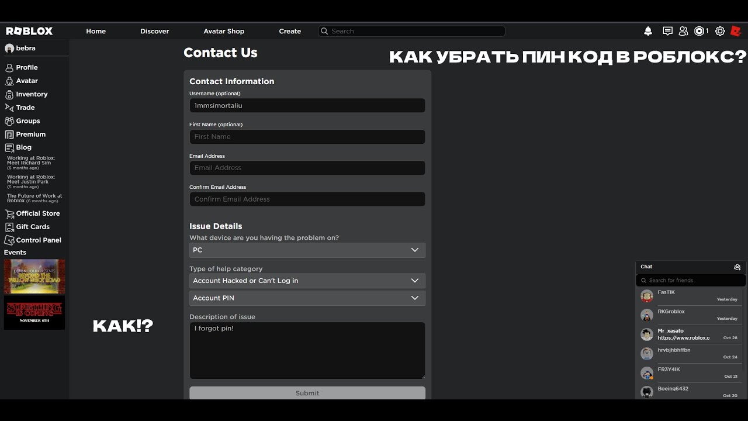The height and width of the screenshot is (421, 748).
Task: Open Official Store link
Action: [38, 213]
